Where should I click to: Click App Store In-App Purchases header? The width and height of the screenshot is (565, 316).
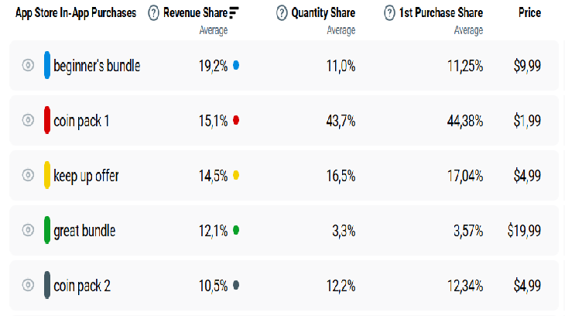click(76, 13)
